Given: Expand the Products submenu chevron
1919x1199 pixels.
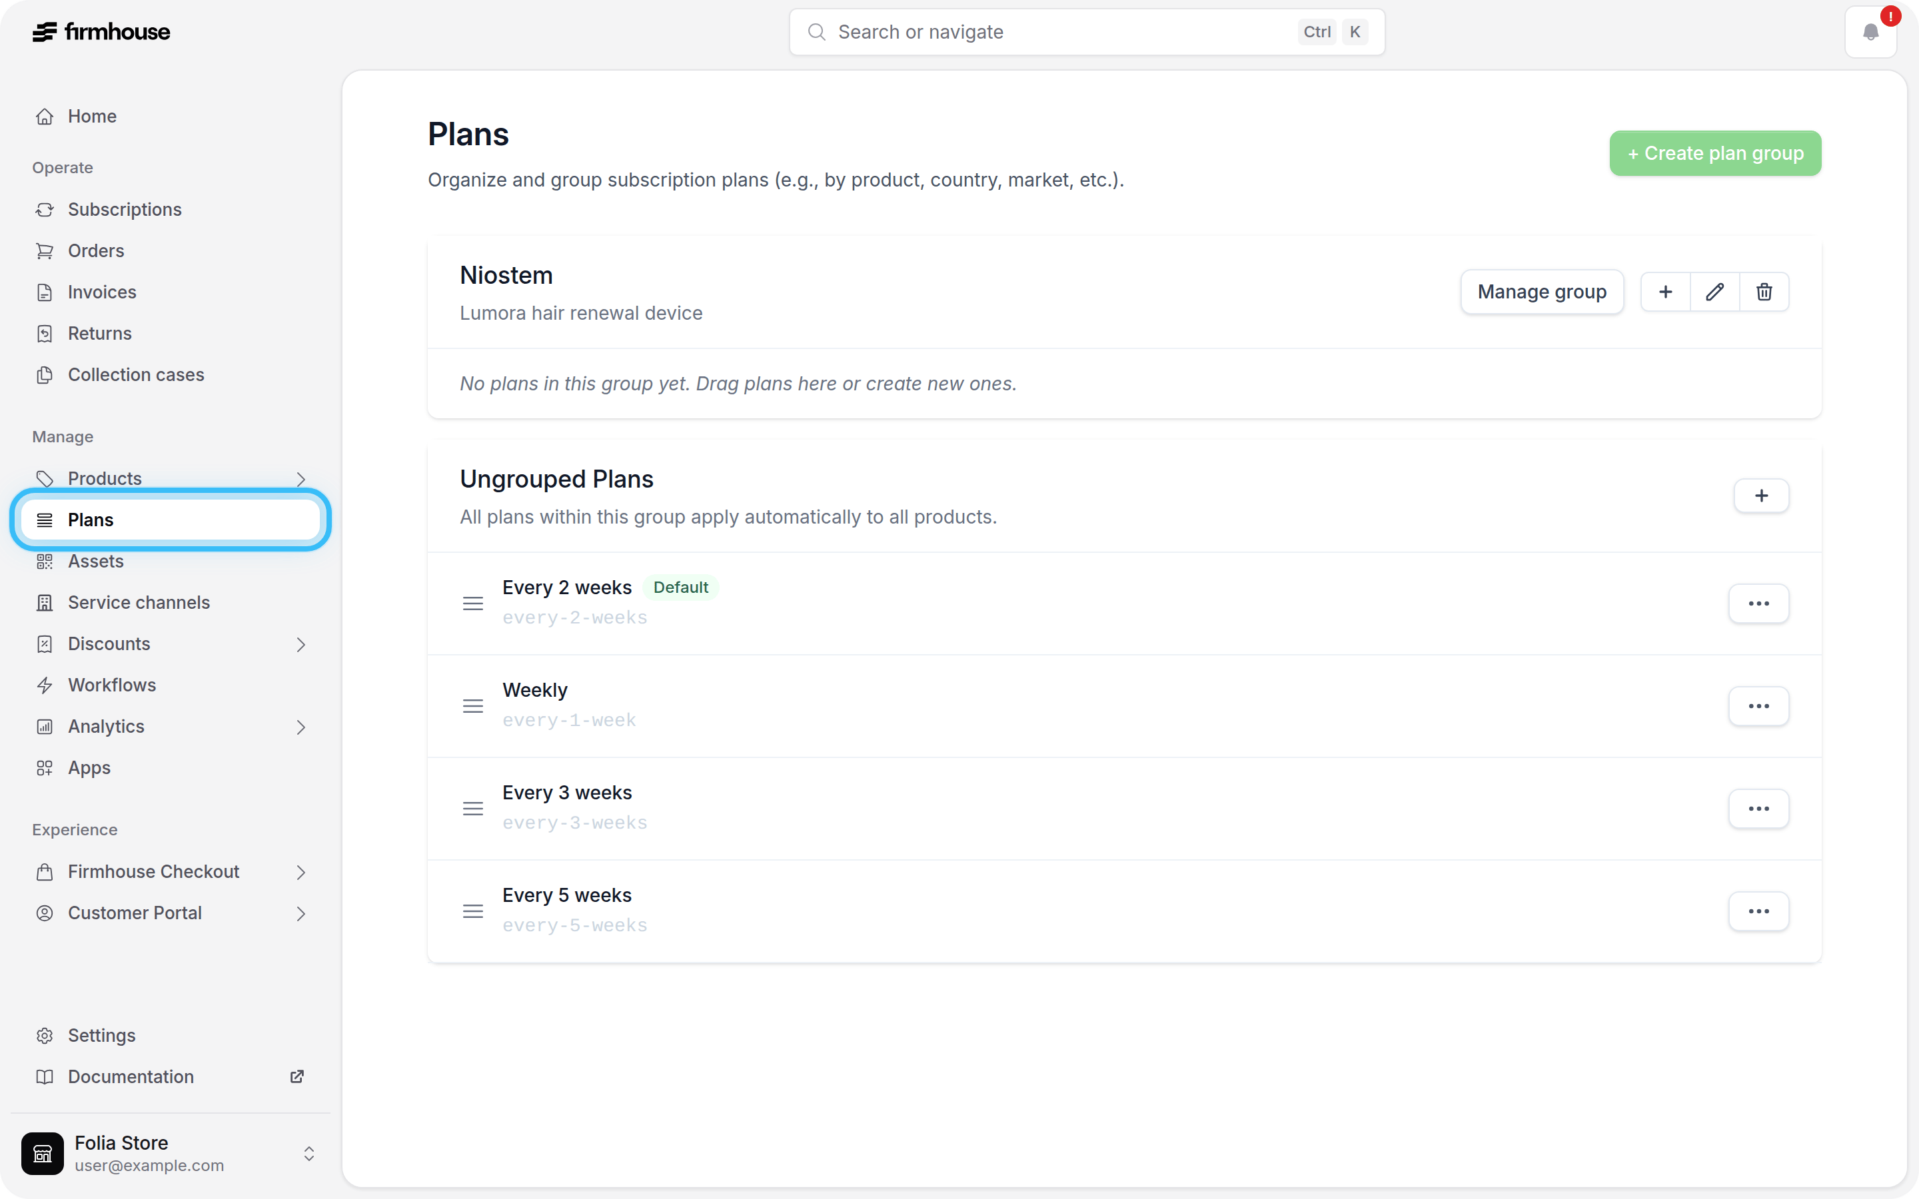Looking at the screenshot, I should pyautogui.click(x=301, y=479).
